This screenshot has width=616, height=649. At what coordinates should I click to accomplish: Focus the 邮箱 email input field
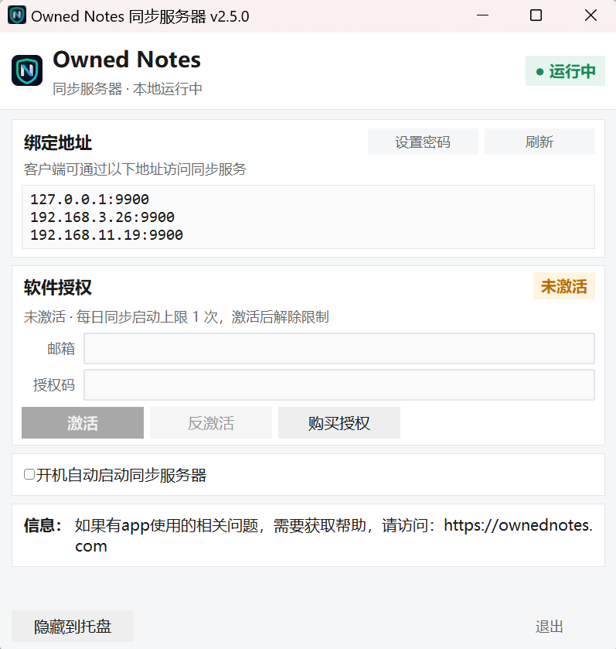(x=339, y=349)
